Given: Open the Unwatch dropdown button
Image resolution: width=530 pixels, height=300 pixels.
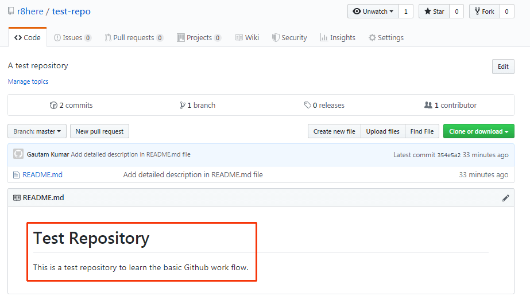Looking at the screenshot, I should [x=373, y=11].
